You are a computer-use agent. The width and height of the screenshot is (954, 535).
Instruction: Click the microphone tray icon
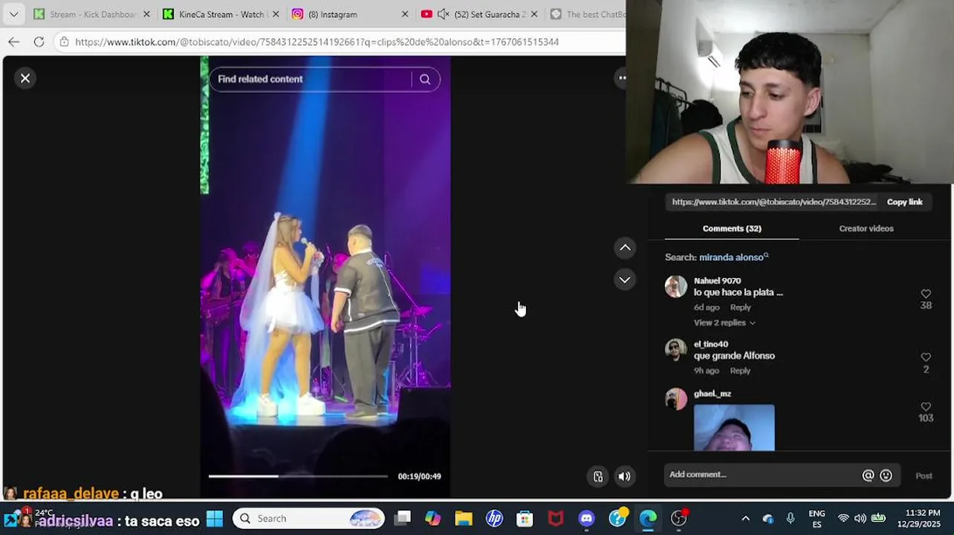pos(791,519)
